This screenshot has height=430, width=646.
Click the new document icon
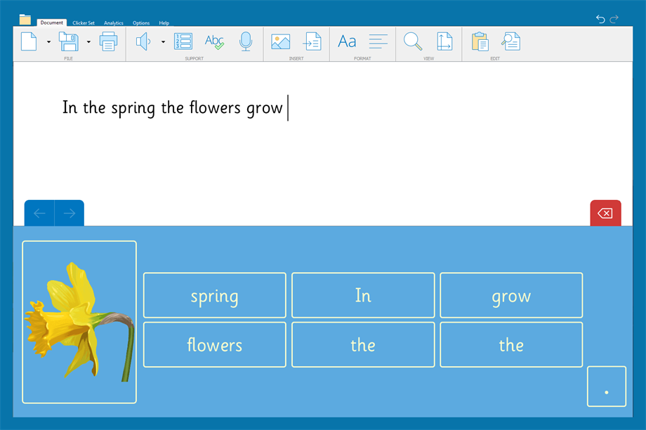pos(29,42)
